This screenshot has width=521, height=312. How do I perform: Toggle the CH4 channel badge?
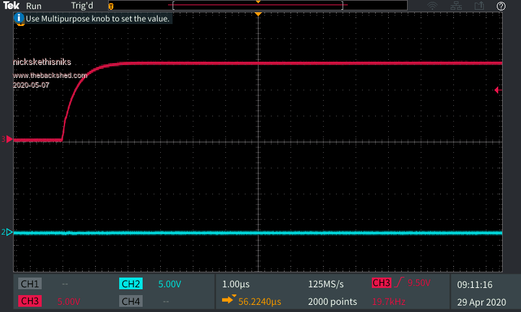click(x=131, y=302)
